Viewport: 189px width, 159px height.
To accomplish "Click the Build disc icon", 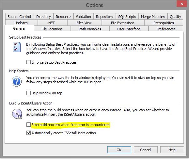I will click(17, 114).
